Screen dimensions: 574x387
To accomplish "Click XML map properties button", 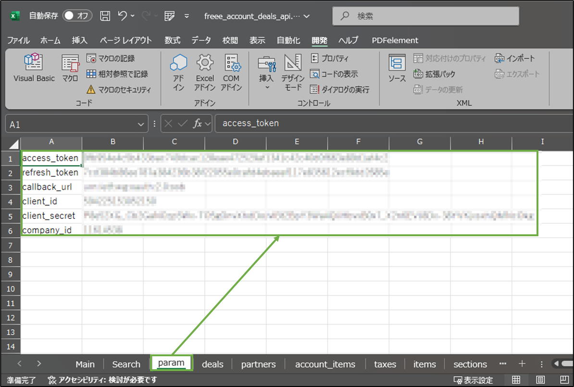I will coord(449,58).
